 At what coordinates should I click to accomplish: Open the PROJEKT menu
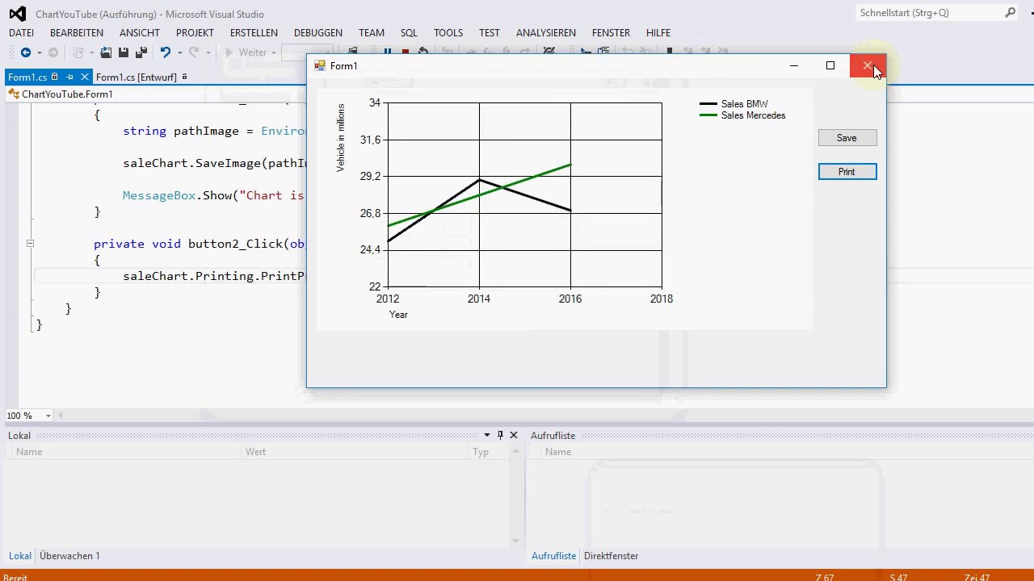tap(195, 33)
